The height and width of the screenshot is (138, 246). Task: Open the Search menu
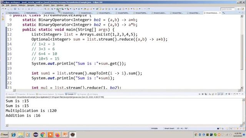tap(39, 5)
